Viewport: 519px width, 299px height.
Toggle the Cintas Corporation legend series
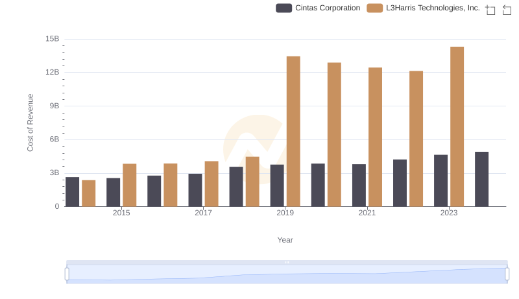tap(318, 8)
